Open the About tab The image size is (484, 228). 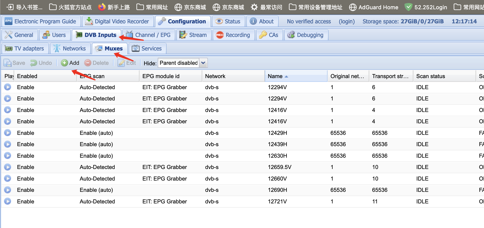262,21
